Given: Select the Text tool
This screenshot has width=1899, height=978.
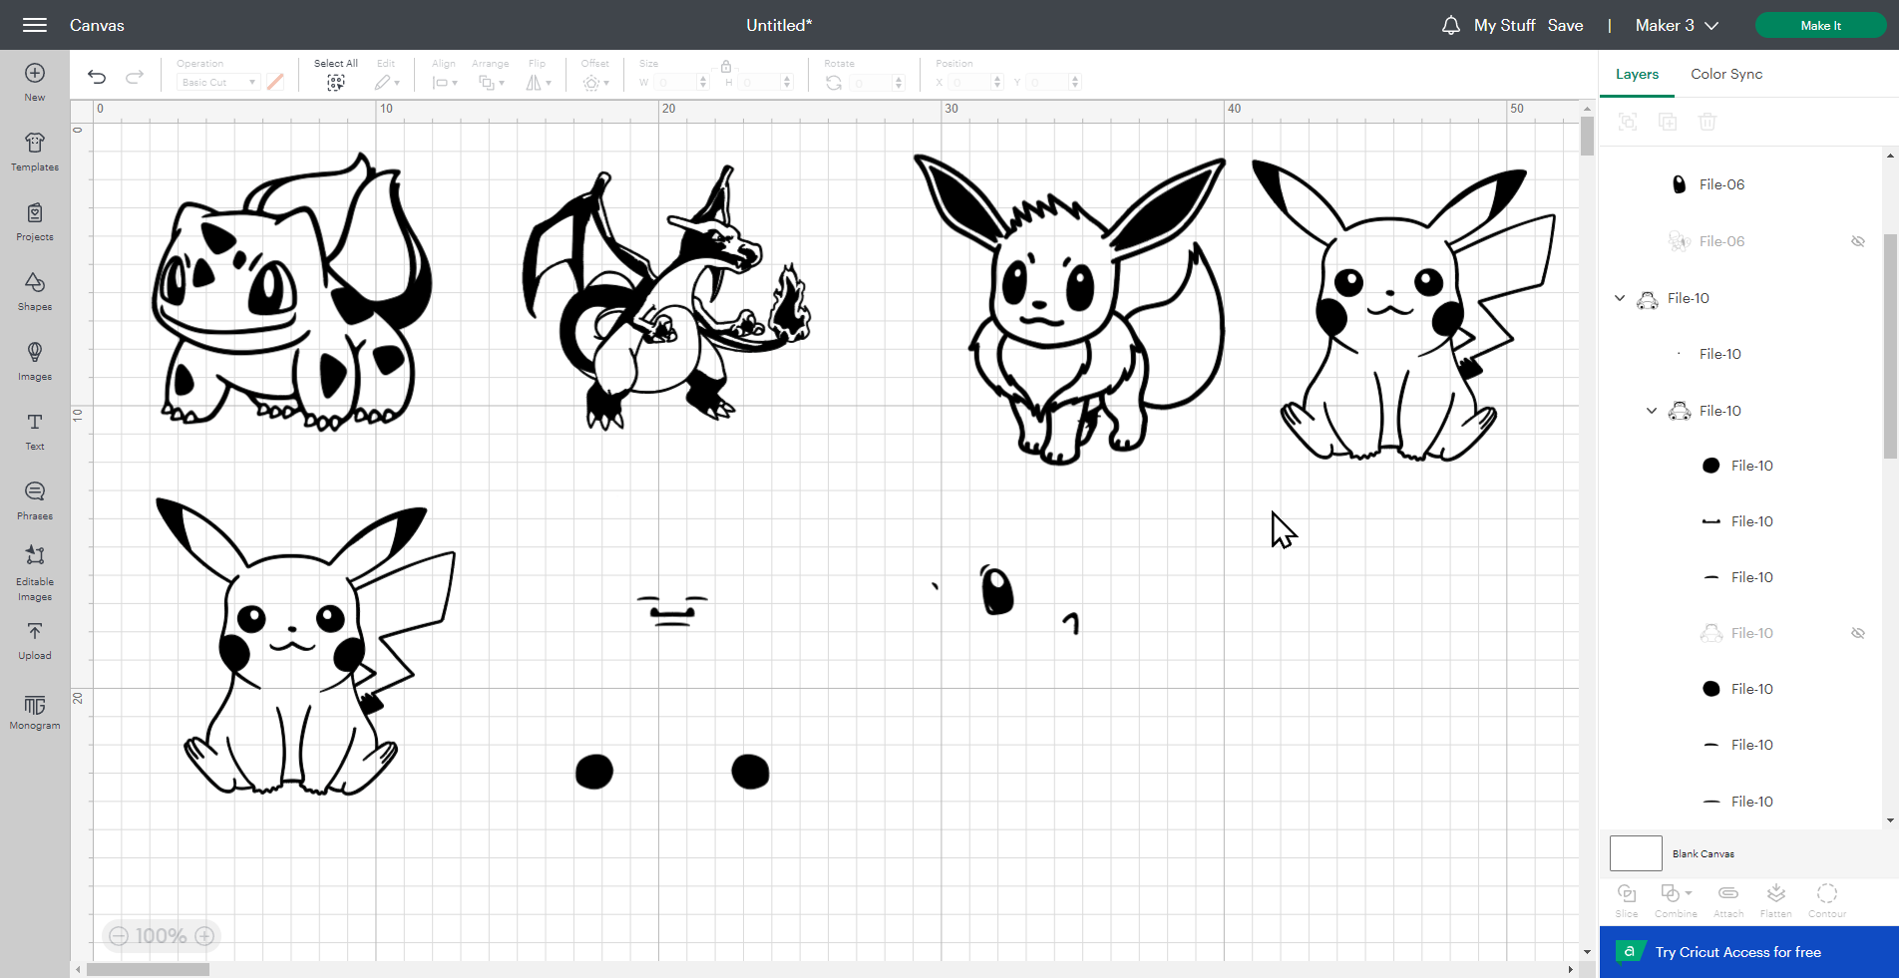Looking at the screenshot, I should 35,431.
